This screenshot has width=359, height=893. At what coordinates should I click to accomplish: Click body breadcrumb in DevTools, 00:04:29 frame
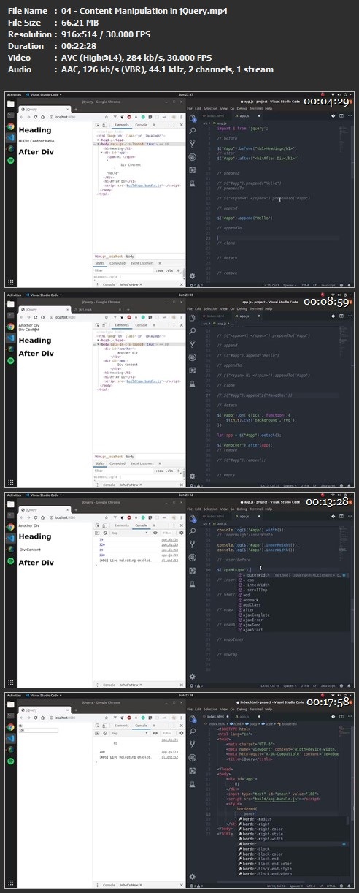pyautogui.click(x=130, y=256)
